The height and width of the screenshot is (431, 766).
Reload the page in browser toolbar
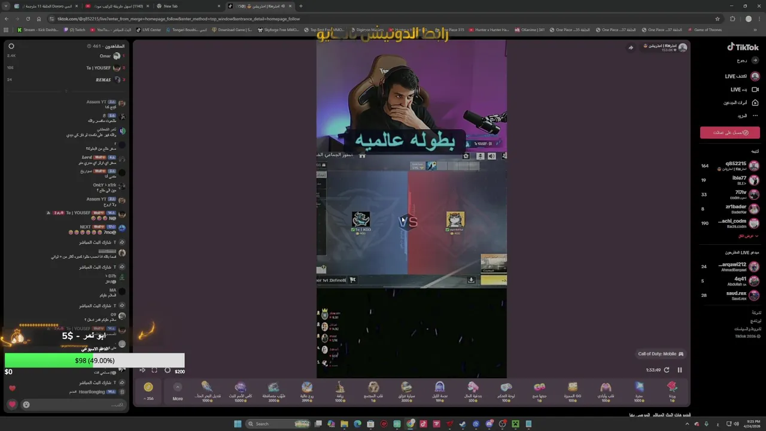tap(28, 19)
